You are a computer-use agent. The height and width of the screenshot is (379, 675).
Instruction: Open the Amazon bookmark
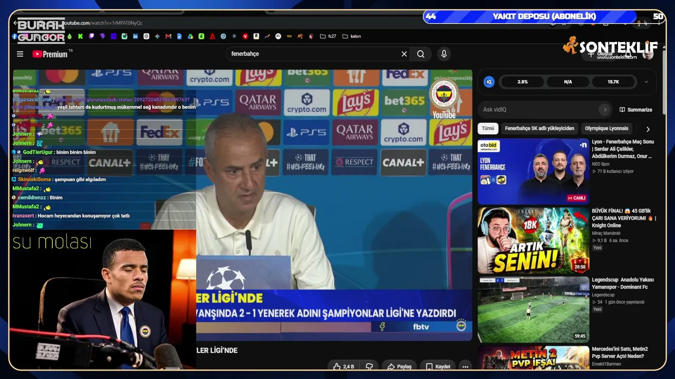point(256,36)
